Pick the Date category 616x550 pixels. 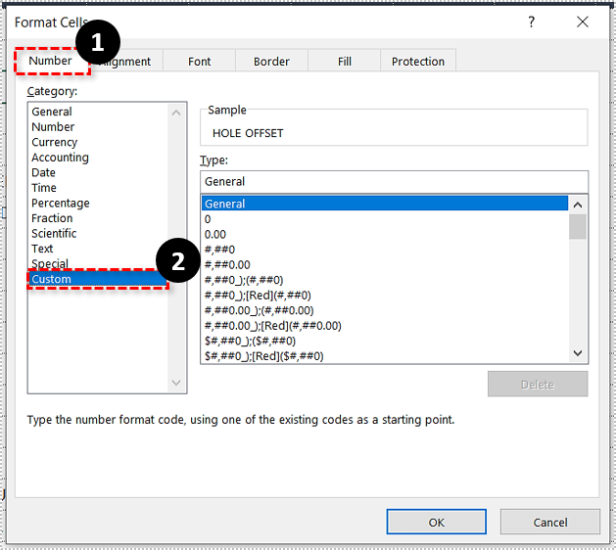(x=44, y=172)
